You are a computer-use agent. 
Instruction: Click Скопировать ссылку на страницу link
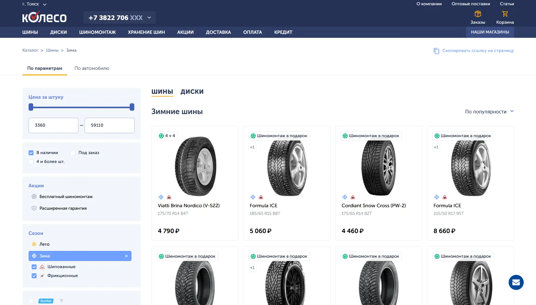[x=478, y=51]
